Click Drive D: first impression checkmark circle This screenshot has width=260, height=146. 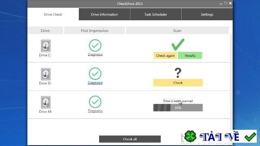click(x=95, y=74)
